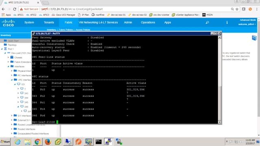Open the Cisco UCS Manager bookmark

pos(63,15)
